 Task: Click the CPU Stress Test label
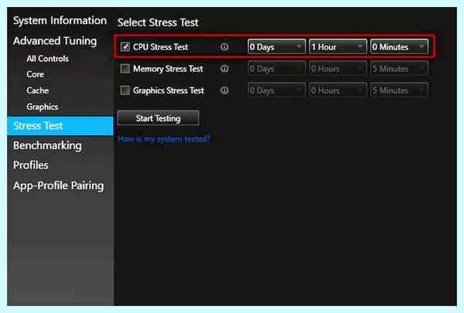point(160,46)
